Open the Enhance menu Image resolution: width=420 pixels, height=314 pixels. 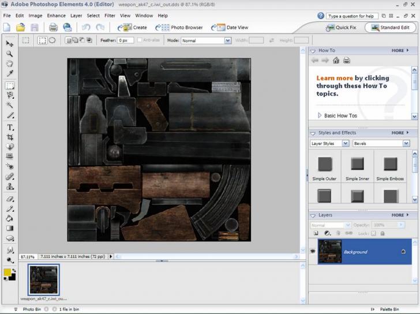(x=56, y=16)
